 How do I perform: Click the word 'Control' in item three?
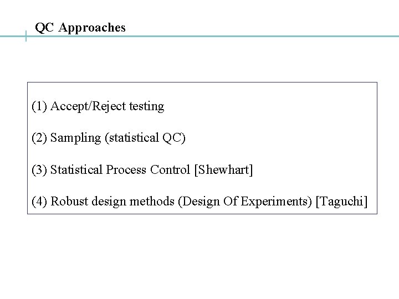[x=170, y=169]
